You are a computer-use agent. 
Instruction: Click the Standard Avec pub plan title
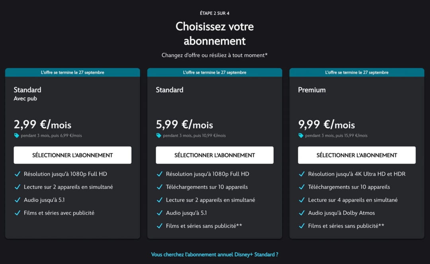(27, 90)
